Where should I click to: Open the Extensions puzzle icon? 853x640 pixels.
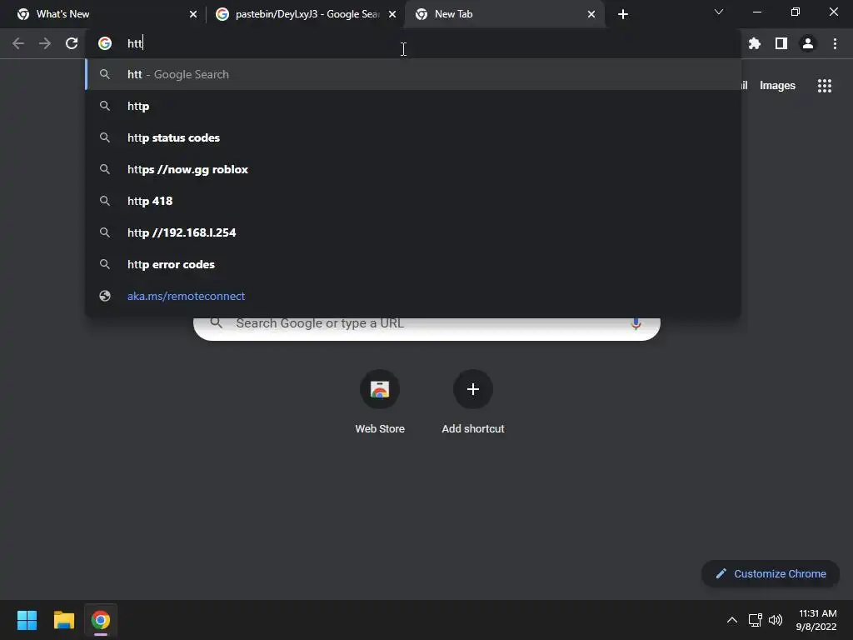pos(755,43)
